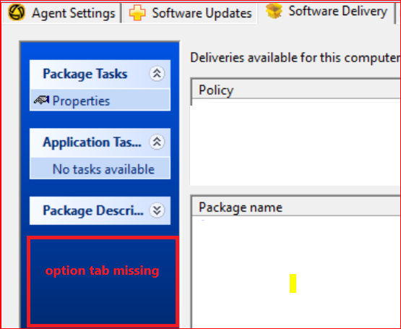Expand the Package Description section
401x329 pixels.
coord(157,210)
